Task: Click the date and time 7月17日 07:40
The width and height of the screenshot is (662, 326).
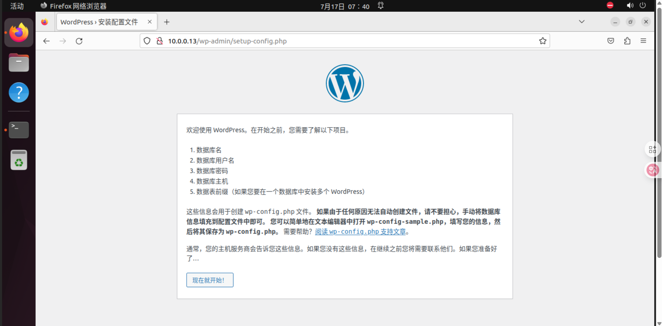Action: tap(344, 6)
